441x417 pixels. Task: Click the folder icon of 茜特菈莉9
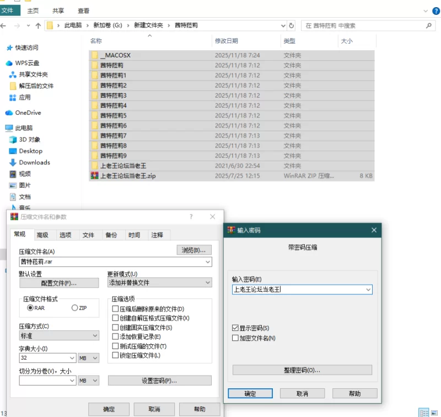click(x=95, y=156)
